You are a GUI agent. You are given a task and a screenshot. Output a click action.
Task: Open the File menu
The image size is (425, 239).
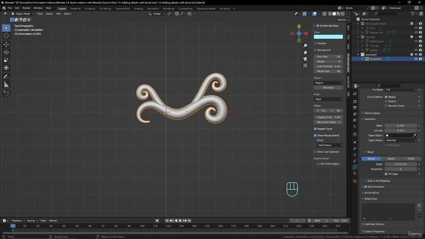coord(10,8)
